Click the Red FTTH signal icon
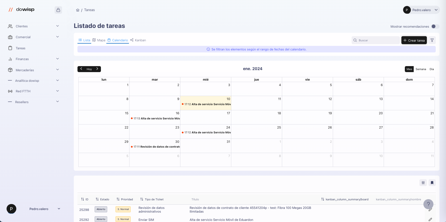 [10, 91]
